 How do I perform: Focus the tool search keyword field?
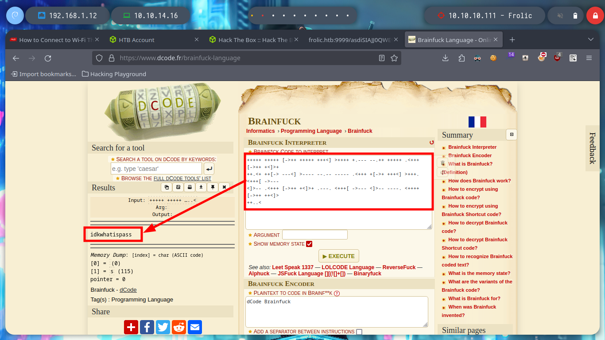point(156,169)
